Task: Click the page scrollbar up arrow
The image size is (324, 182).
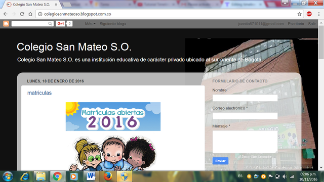Action: click(x=321, y=22)
